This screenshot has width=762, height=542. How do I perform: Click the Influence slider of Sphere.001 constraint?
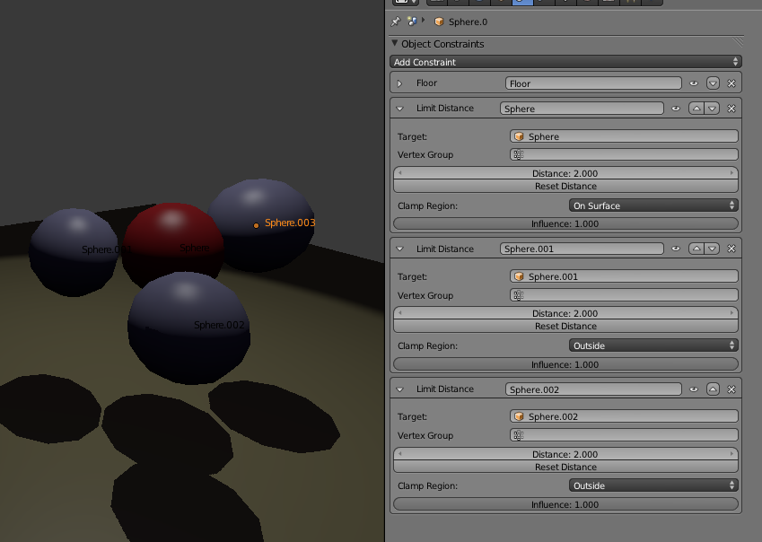pyautogui.click(x=565, y=365)
